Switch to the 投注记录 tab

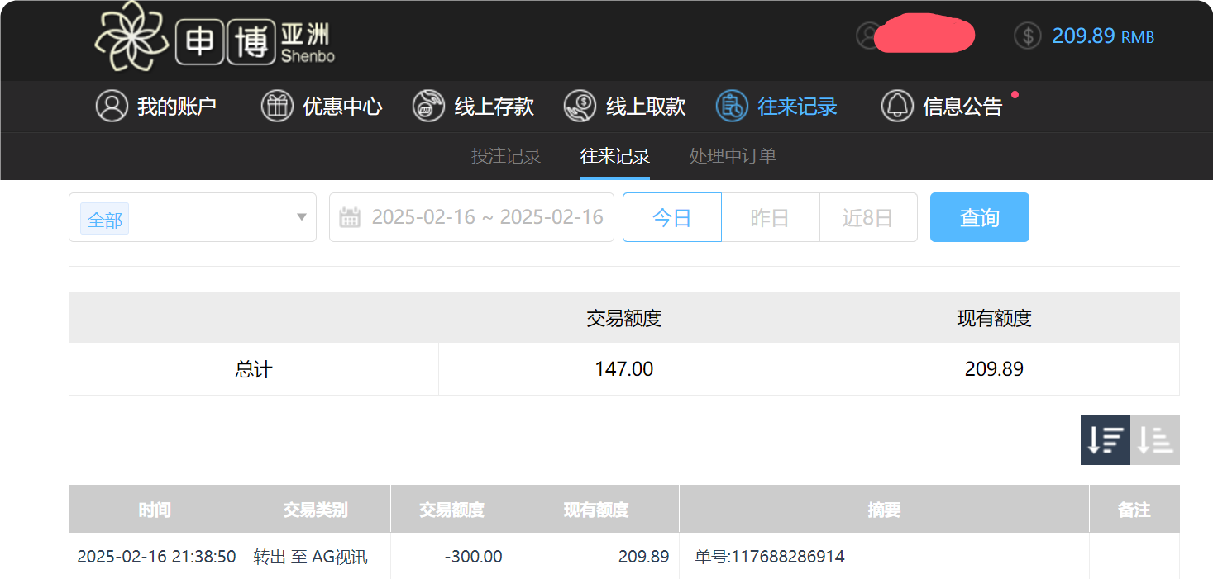click(x=505, y=156)
